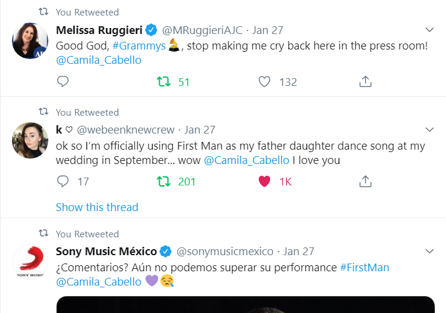The height and width of the screenshot is (313, 446).
Task: Reply to the First Man wedding tweet
Action: pyautogui.click(x=63, y=181)
